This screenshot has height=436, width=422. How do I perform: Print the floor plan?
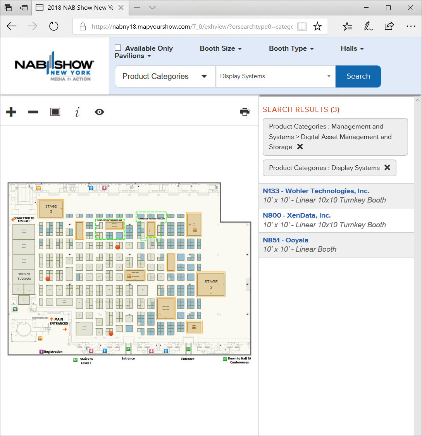coord(245,112)
